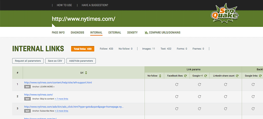Expand +2 more links under Subscribe Now

[61, 111]
